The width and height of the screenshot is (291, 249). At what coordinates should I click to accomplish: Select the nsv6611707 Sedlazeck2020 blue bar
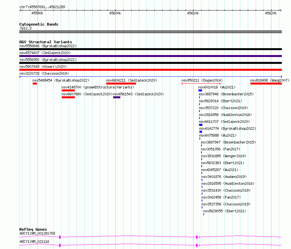(201, 125)
